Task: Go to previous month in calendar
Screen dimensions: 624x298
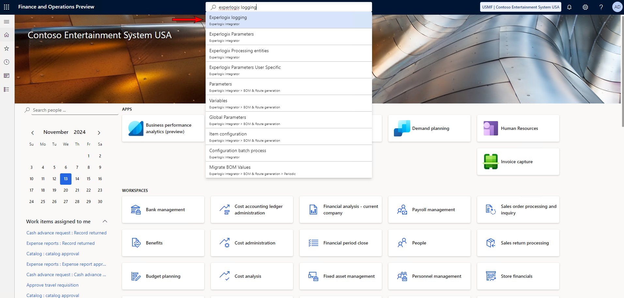Action: click(33, 133)
